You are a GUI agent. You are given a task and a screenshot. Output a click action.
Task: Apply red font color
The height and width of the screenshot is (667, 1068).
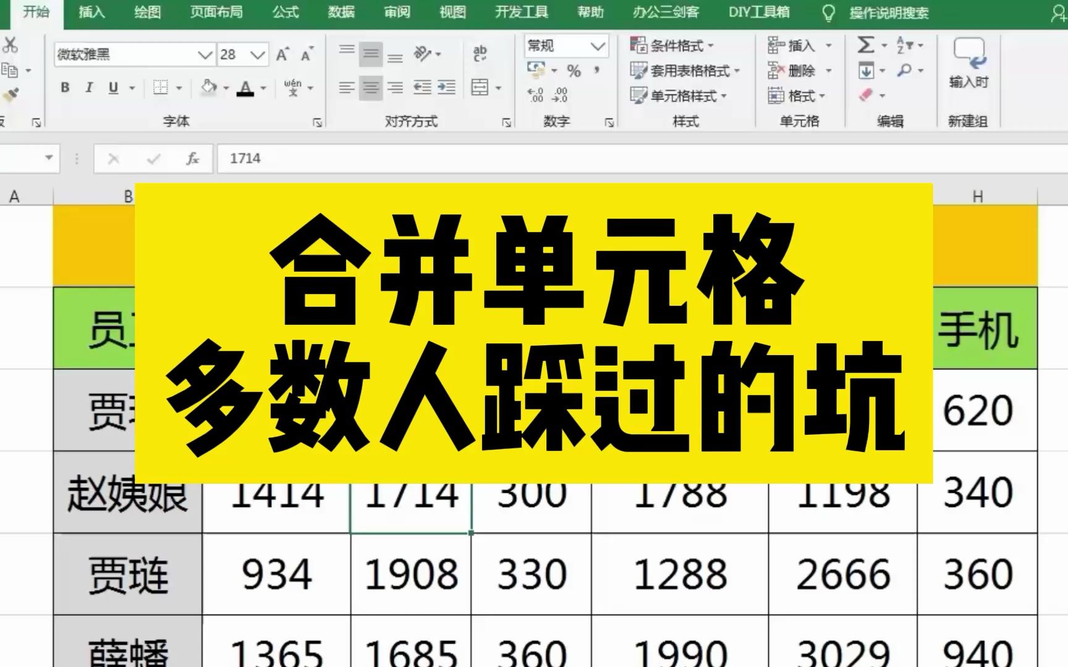[x=246, y=88]
